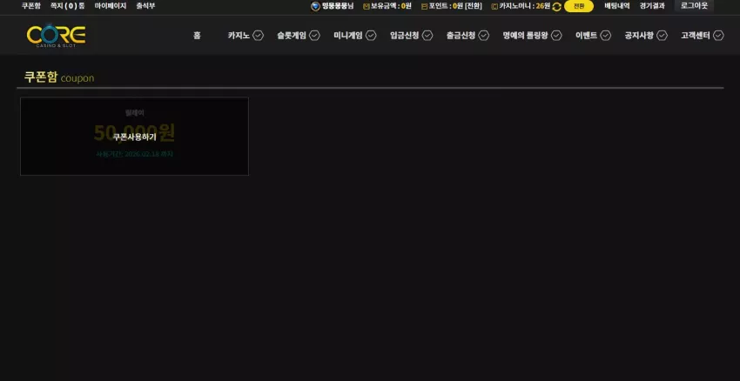Image resolution: width=740 pixels, height=381 pixels.
Task: Open the 미니게임 menu item
Action: tap(348, 36)
